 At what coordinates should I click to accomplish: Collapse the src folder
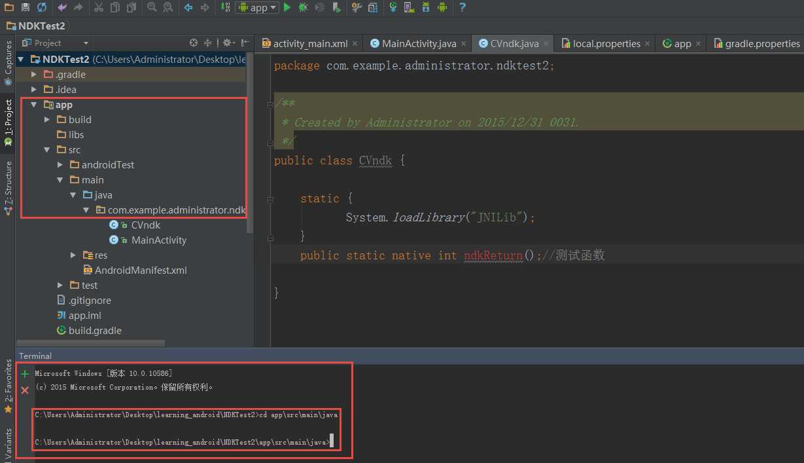(47, 150)
